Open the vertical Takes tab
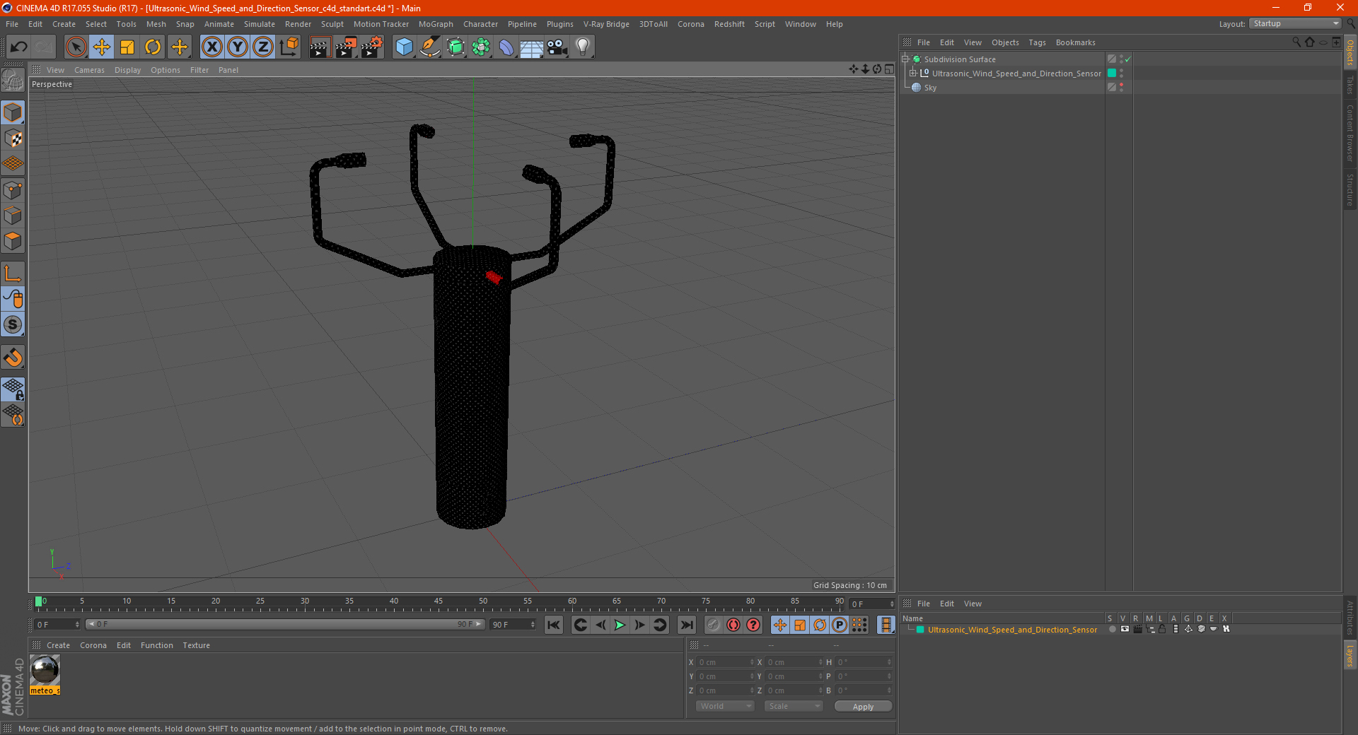This screenshot has width=1358, height=735. click(x=1350, y=86)
